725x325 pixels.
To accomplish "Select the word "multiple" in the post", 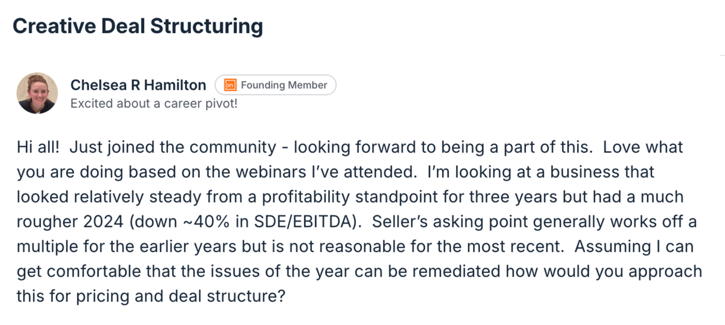I will pos(44,246).
